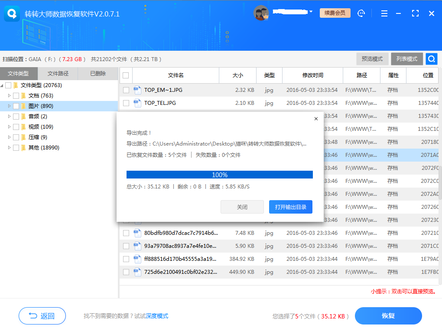Image resolution: width=442 pixels, height=331 pixels.
Task: Click the 返回 back button
Action: [42, 316]
